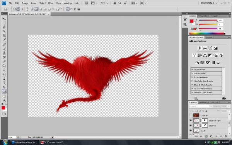Toggle lock all for the layer
This screenshot has width=232, height=145.
pos(206,111)
